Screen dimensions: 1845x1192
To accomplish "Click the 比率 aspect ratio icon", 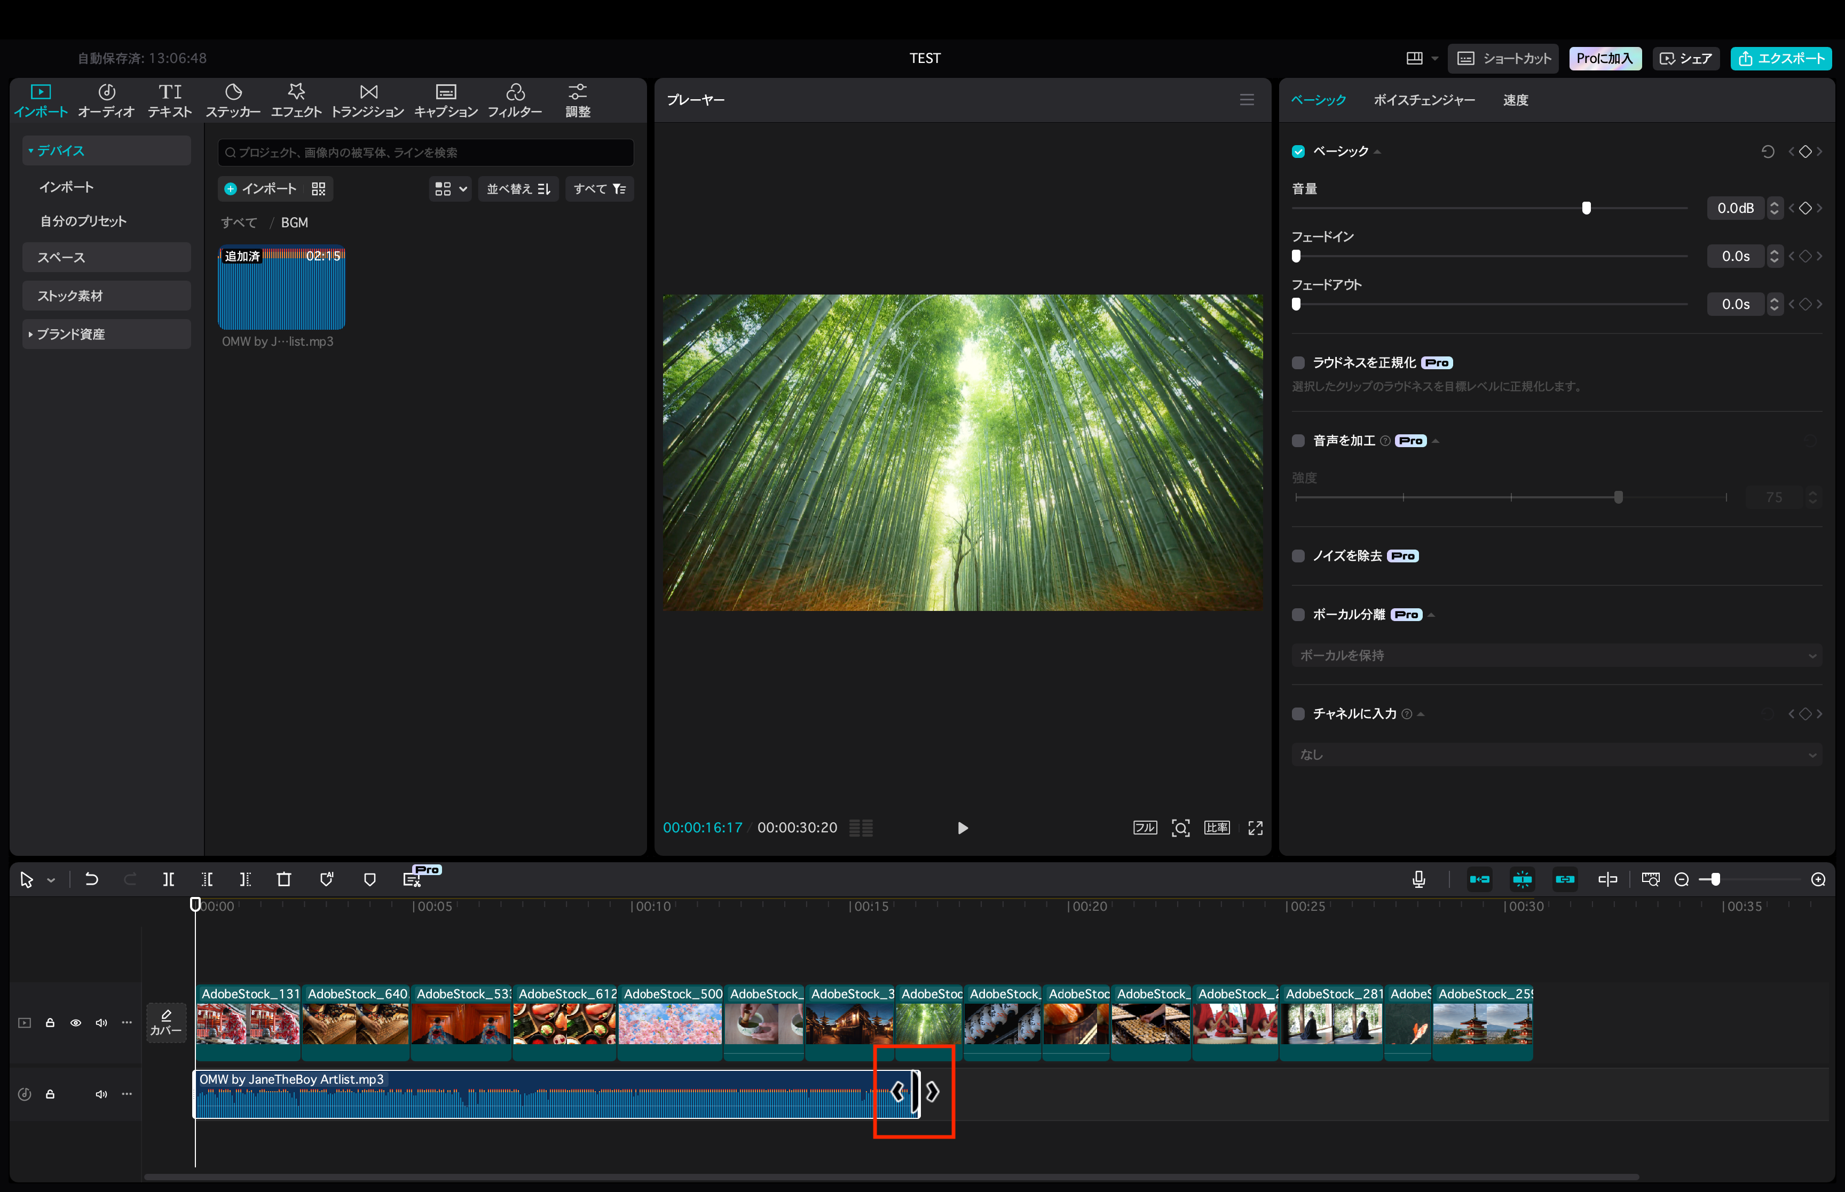I will coord(1217,828).
